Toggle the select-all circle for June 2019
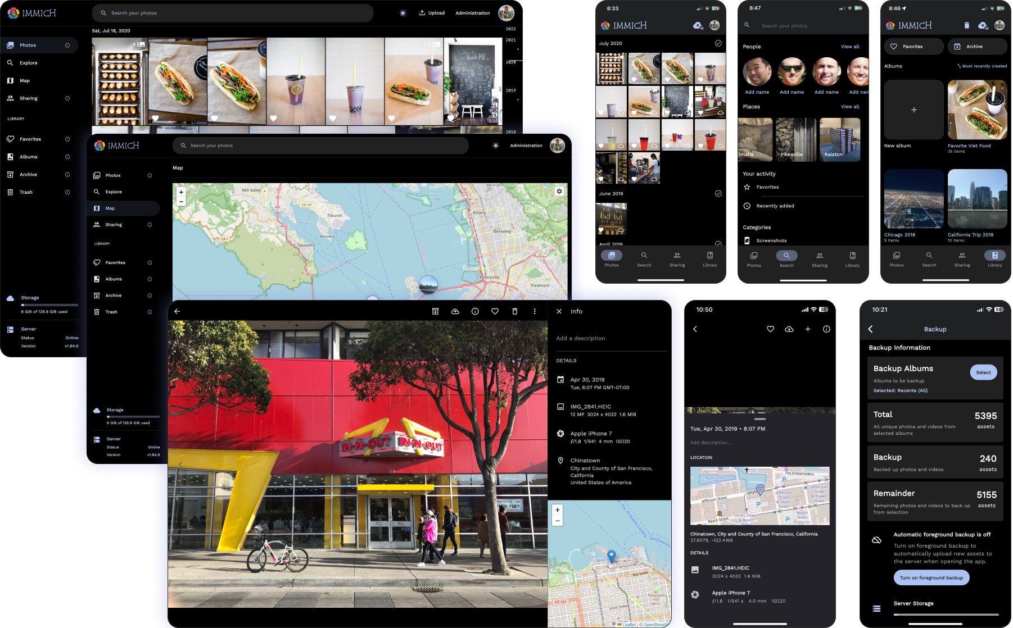Image resolution: width=1013 pixels, height=628 pixels. click(718, 193)
